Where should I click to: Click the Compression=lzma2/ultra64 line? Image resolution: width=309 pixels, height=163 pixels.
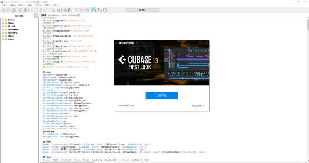point(59,126)
